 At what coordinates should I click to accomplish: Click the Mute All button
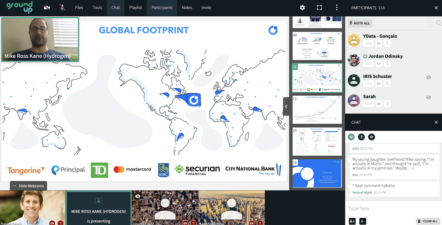point(360,23)
